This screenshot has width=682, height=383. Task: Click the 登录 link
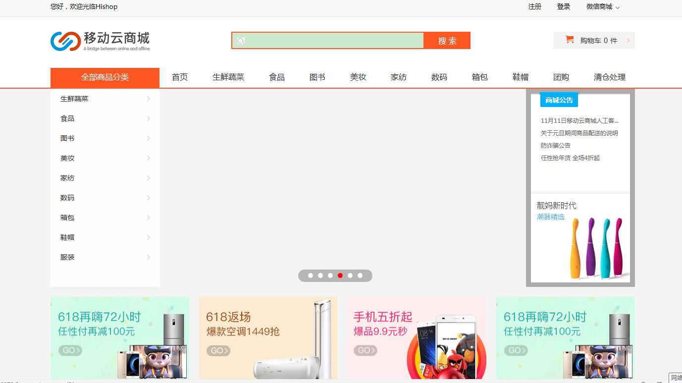[x=564, y=6]
